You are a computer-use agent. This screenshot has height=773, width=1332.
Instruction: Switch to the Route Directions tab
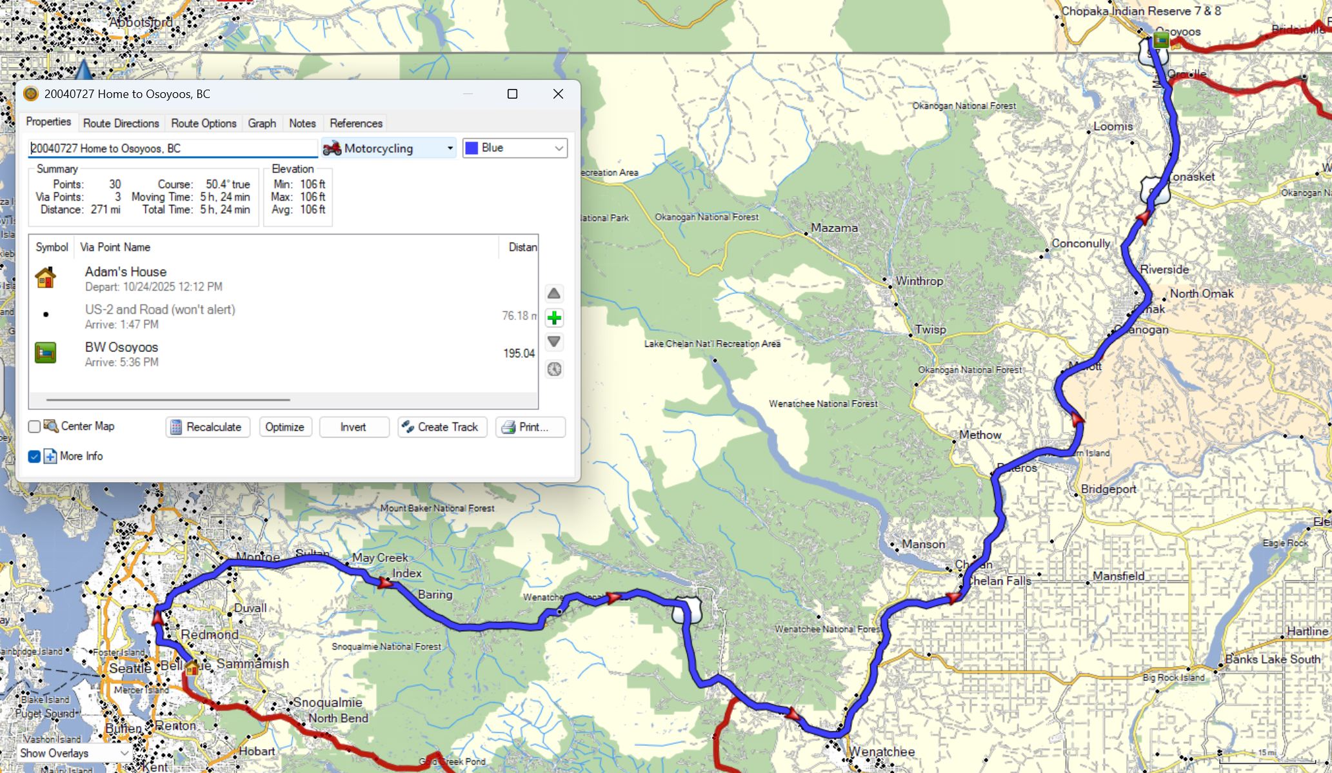pos(121,123)
